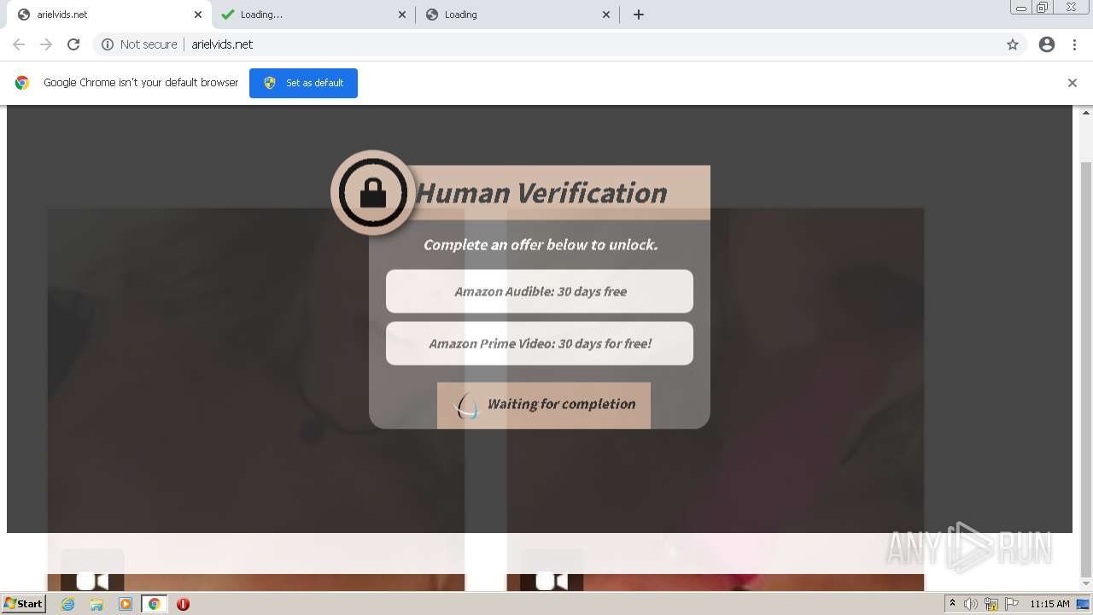
Task: Click Set as default button
Action: point(303,83)
